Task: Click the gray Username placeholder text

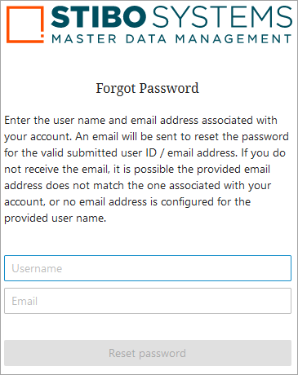Action: pos(37,268)
